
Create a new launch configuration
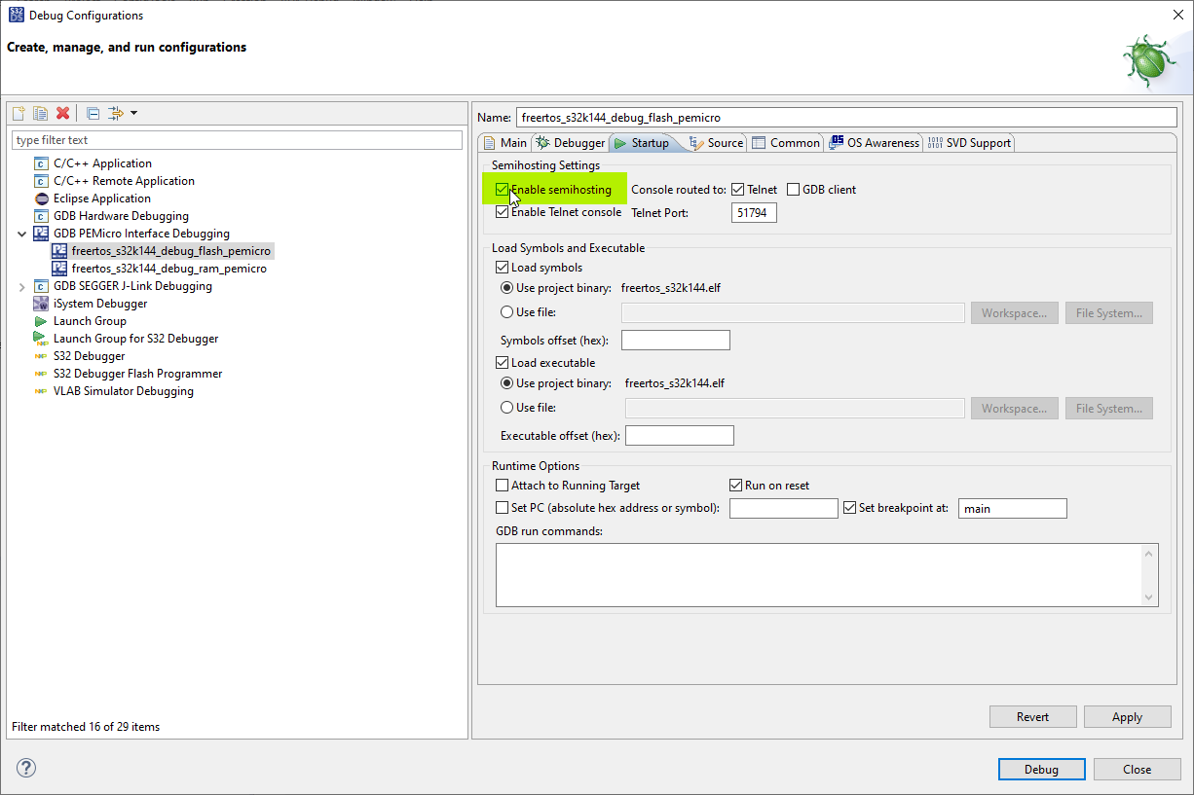coord(18,112)
